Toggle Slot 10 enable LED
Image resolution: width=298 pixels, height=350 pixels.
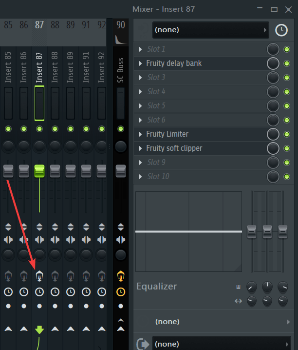(287, 177)
